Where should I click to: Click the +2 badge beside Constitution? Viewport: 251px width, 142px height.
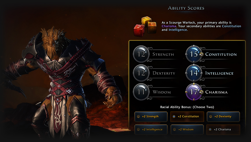point(201,55)
